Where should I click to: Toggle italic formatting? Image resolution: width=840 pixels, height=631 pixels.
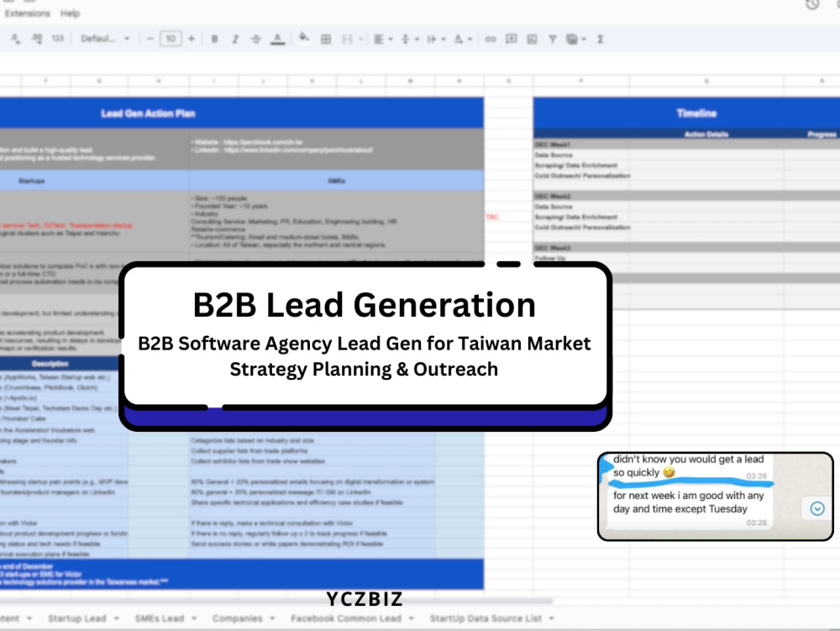click(x=234, y=39)
